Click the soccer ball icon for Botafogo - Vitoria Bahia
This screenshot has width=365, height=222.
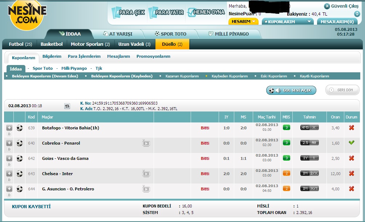[x=20, y=128]
